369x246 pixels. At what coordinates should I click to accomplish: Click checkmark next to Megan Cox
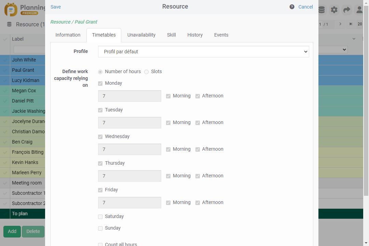click(x=5, y=91)
